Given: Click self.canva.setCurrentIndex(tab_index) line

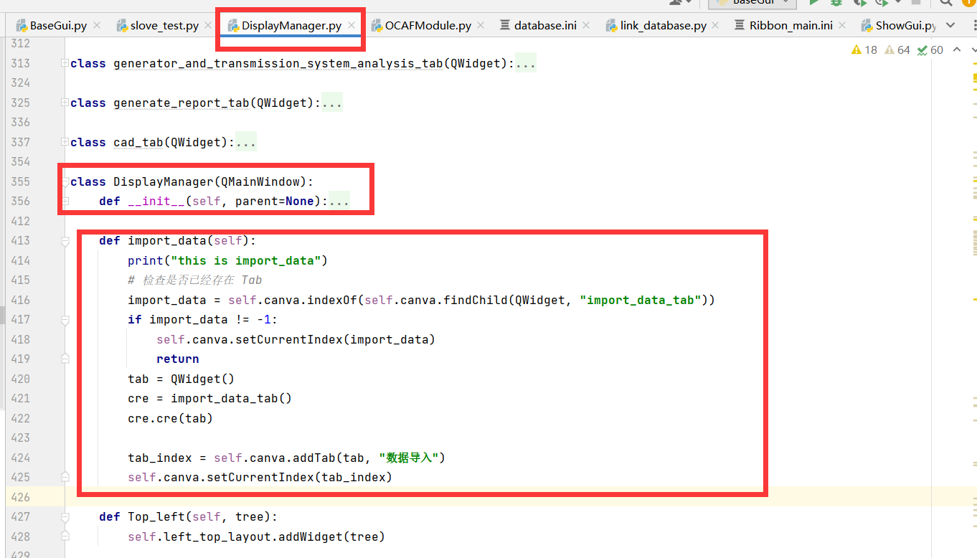Looking at the screenshot, I should [x=260, y=477].
